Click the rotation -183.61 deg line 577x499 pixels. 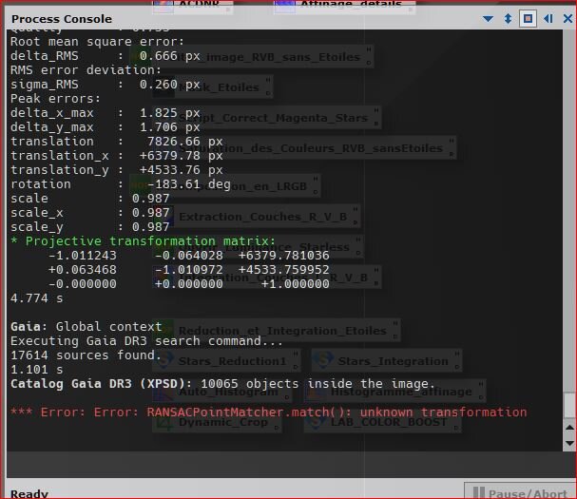(121, 184)
